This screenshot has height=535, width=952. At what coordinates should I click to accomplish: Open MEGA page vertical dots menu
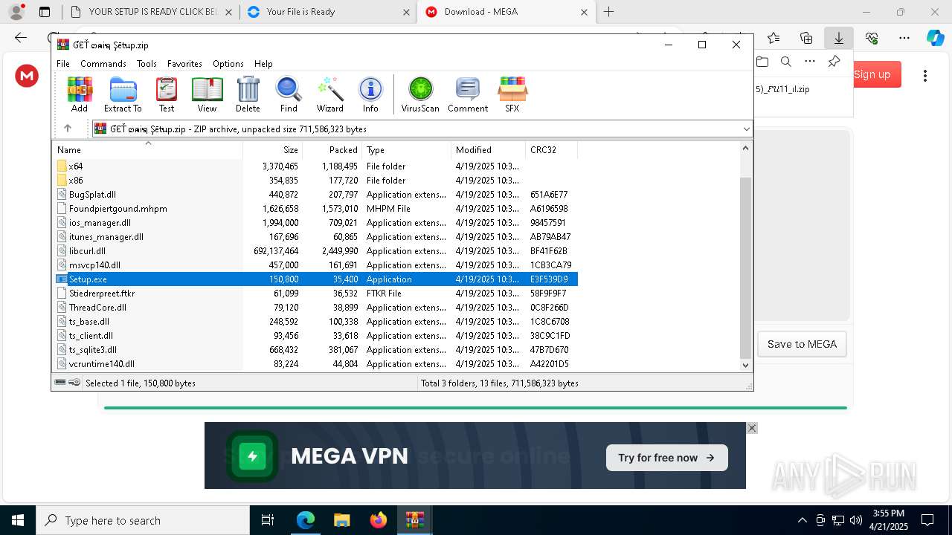(925, 75)
